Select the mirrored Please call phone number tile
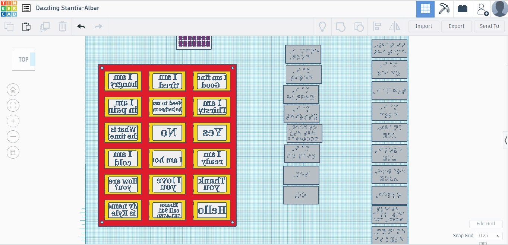This screenshot has height=245, width=508. coord(167,210)
